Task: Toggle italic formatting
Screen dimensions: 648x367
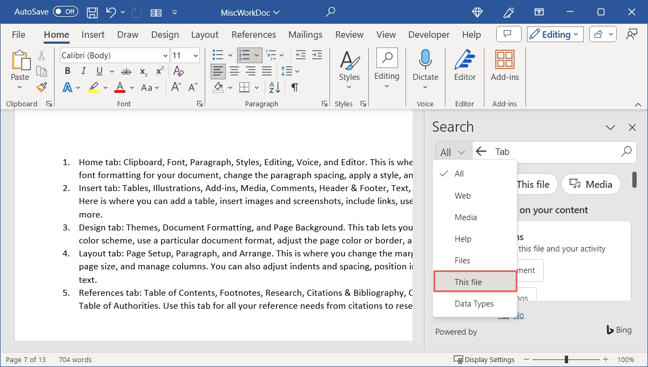Action: click(83, 71)
